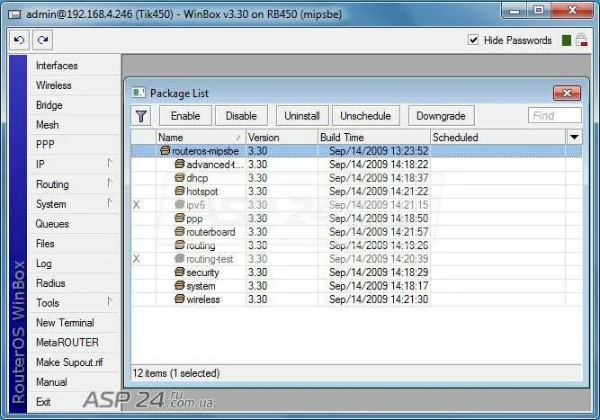
Task: Click the Unschedule button
Action: pos(365,116)
